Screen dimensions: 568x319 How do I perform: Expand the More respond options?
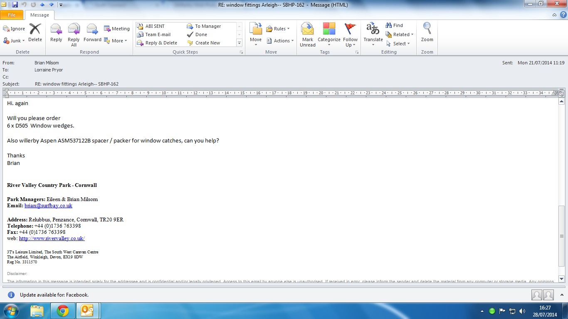[116, 41]
